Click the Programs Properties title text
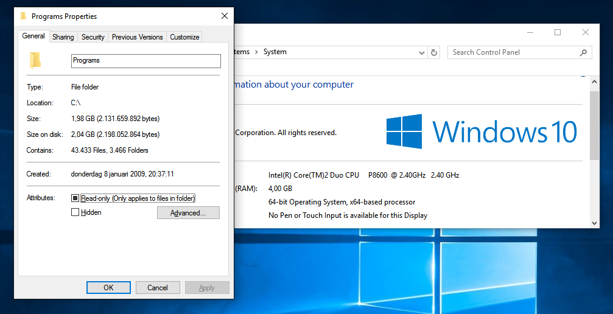This screenshot has width=613, height=314. click(64, 16)
